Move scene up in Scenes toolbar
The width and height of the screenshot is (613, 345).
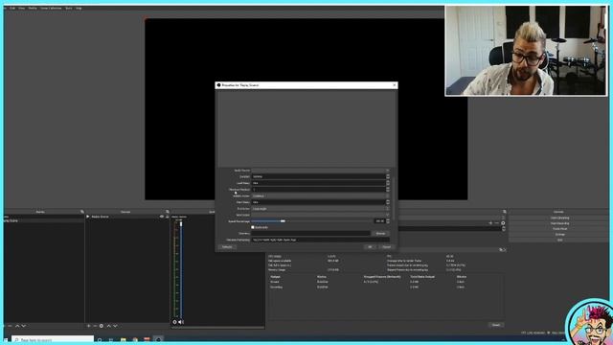[17, 326]
